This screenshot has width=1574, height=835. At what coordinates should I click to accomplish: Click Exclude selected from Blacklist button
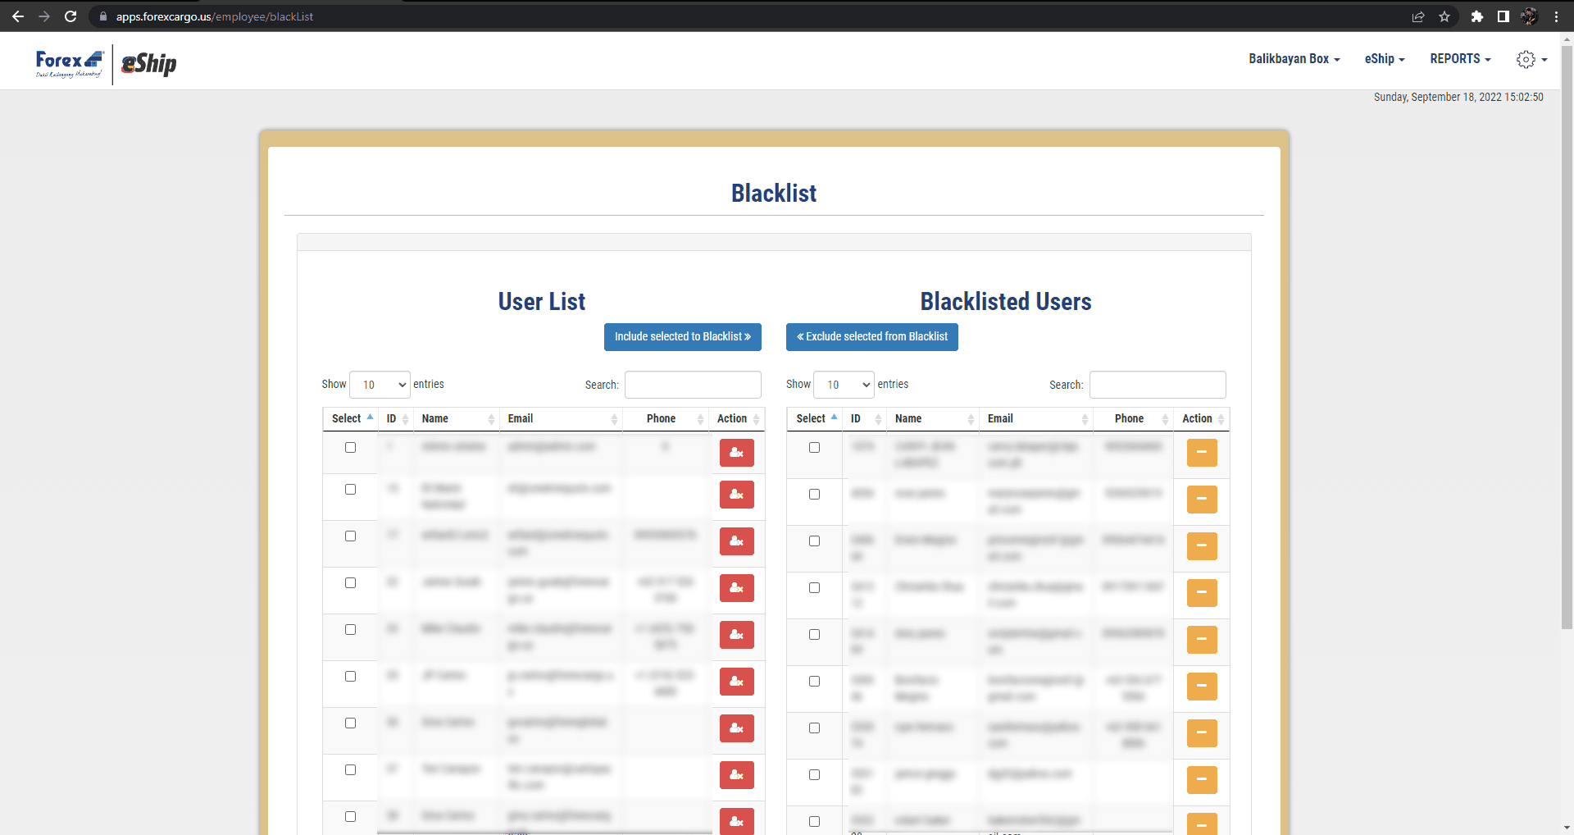[872, 337]
